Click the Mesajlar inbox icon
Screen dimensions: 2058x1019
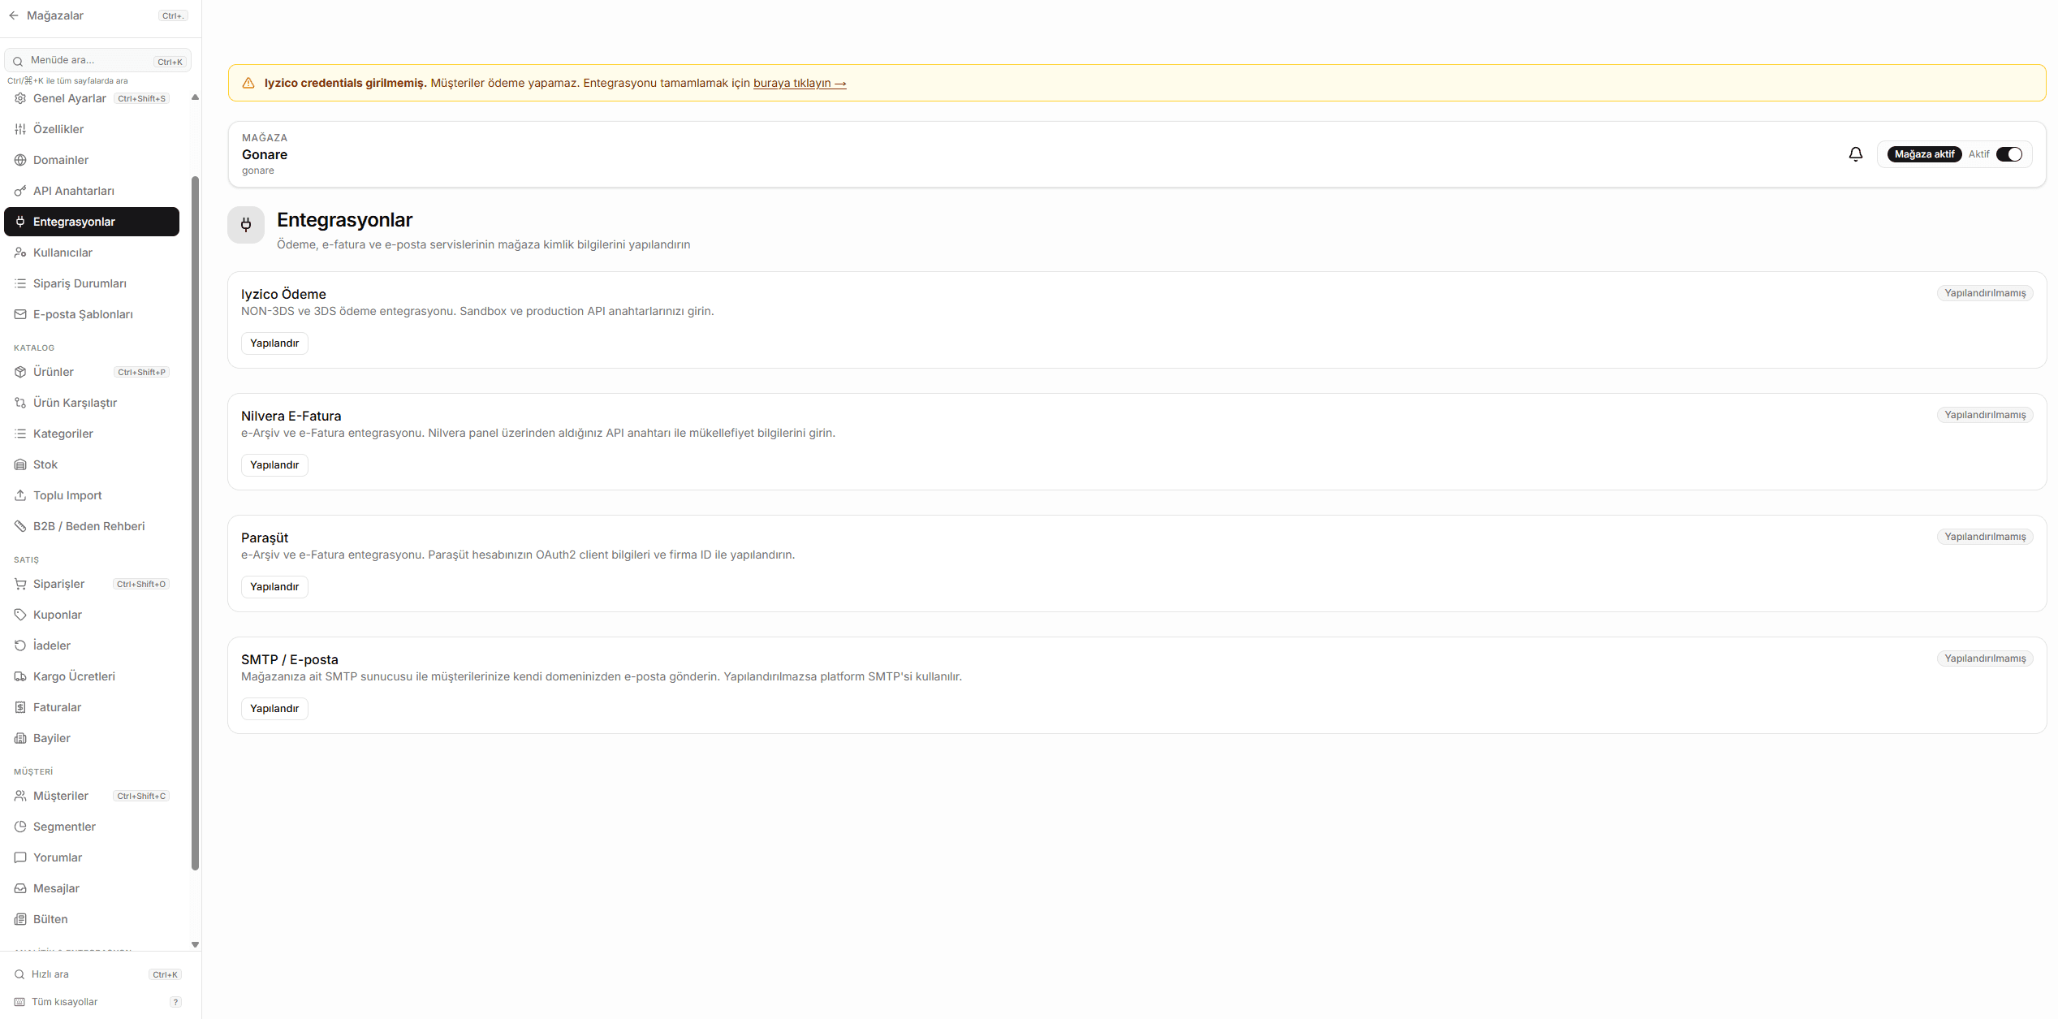[x=20, y=888]
